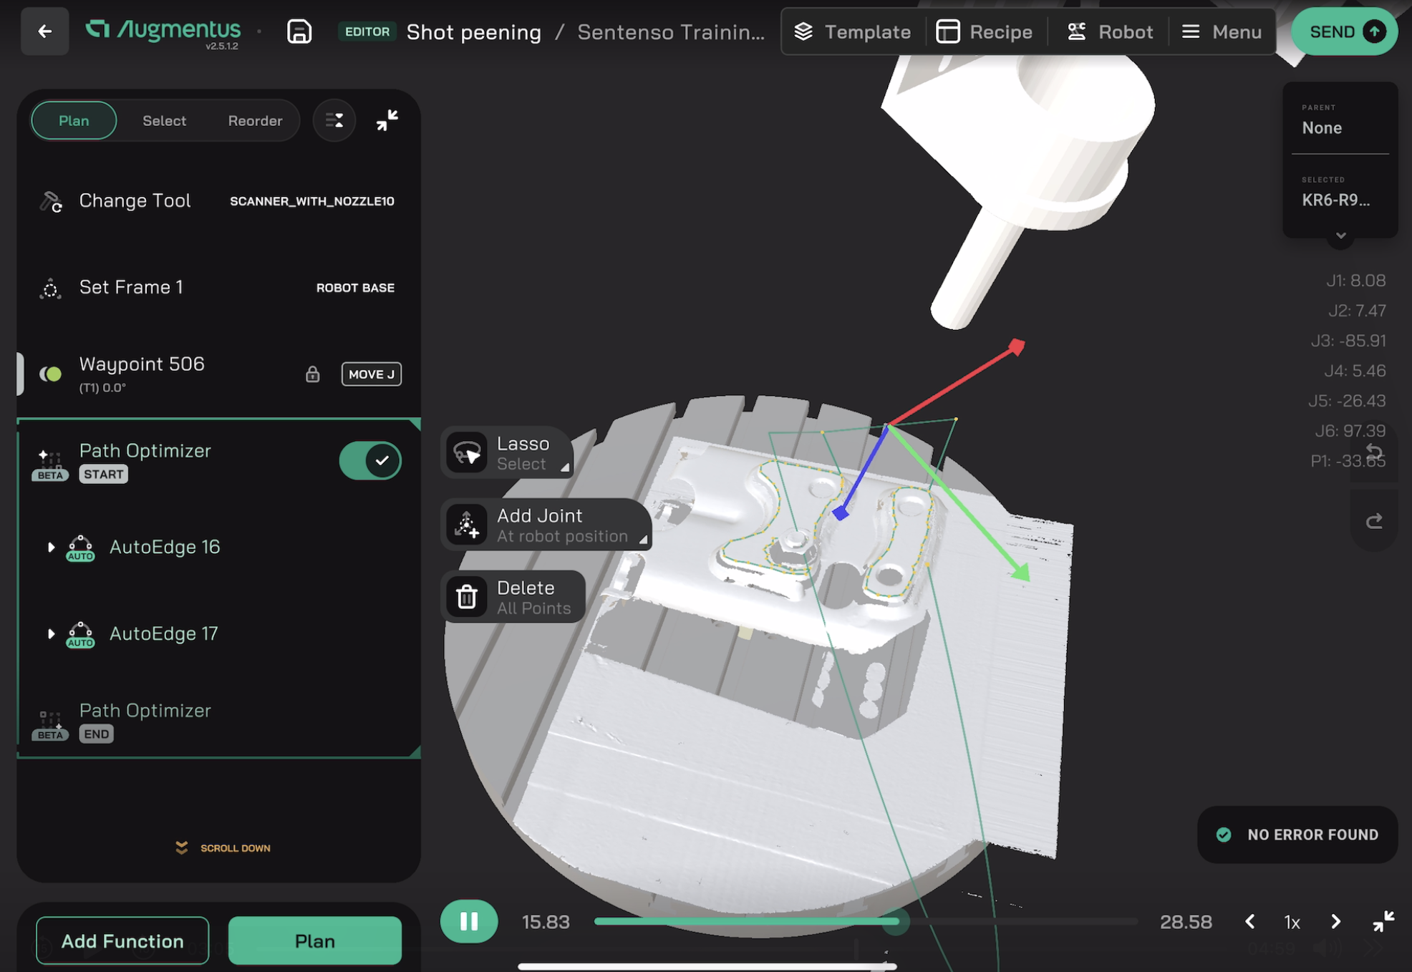Expand the robot info panel chevron
The height and width of the screenshot is (972, 1412).
(x=1340, y=235)
